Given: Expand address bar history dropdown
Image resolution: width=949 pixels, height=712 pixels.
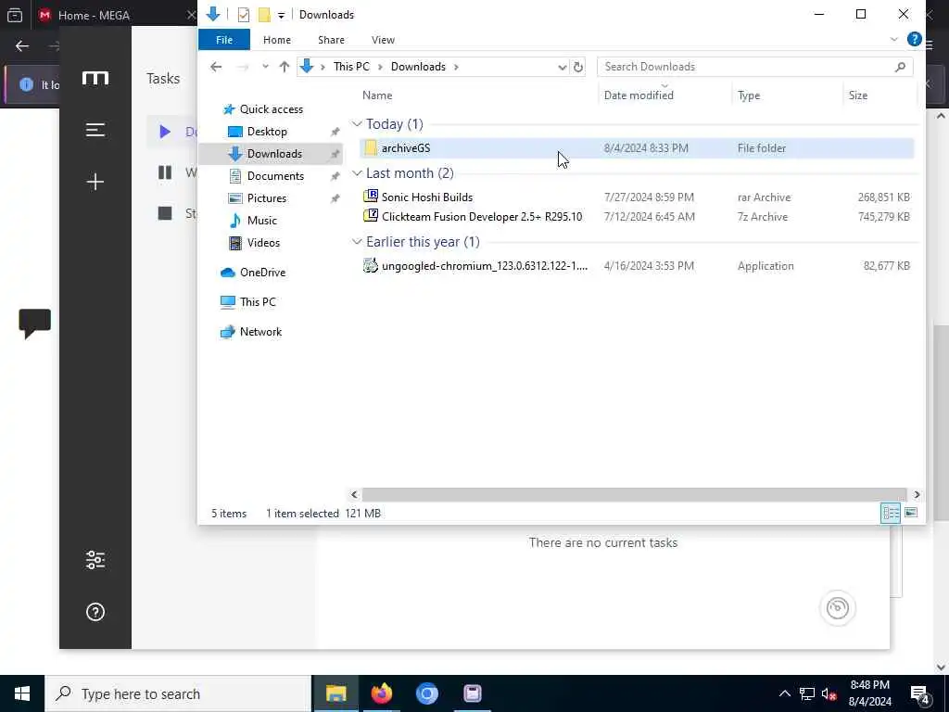Looking at the screenshot, I should (x=563, y=67).
